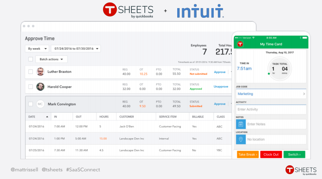The image size is (322, 179).
Task: Click Luther Braxton's avatar photo
Action: pyautogui.click(x=40, y=72)
